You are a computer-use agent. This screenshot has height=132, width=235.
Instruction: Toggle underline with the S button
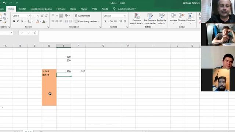(22, 21)
